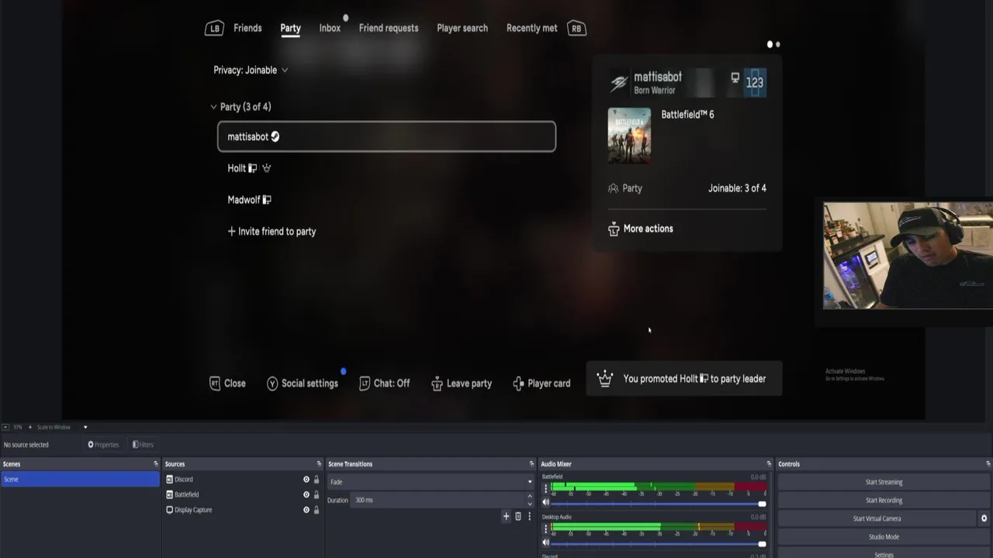Click the crown icon in promotion notification
Screen dimensions: 993x558
(x=604, y=378)
